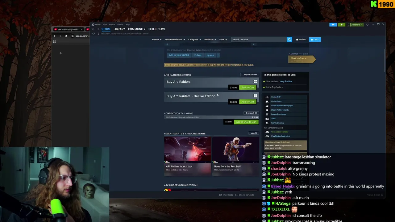
Task: Click Compare Editions button
Action: pyautogui.click(x=250, y=75)
